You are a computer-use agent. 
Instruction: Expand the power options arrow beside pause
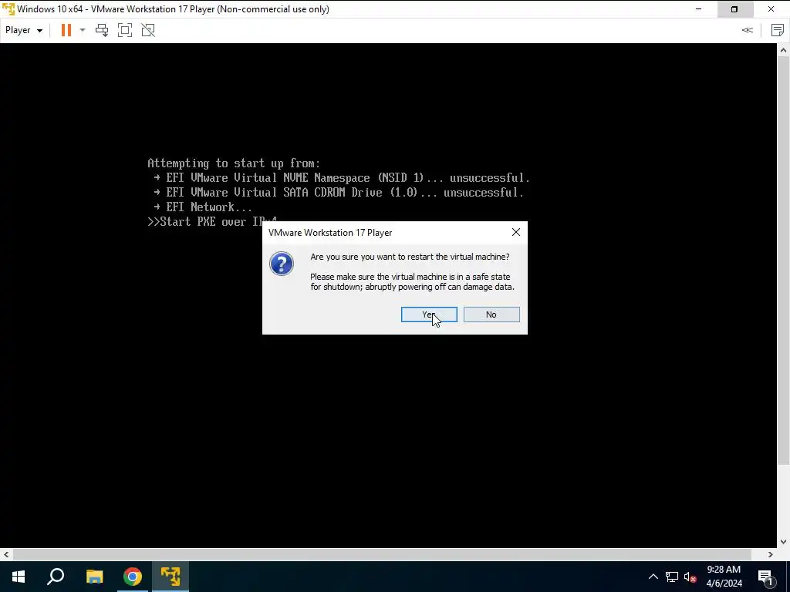[83, 30]
